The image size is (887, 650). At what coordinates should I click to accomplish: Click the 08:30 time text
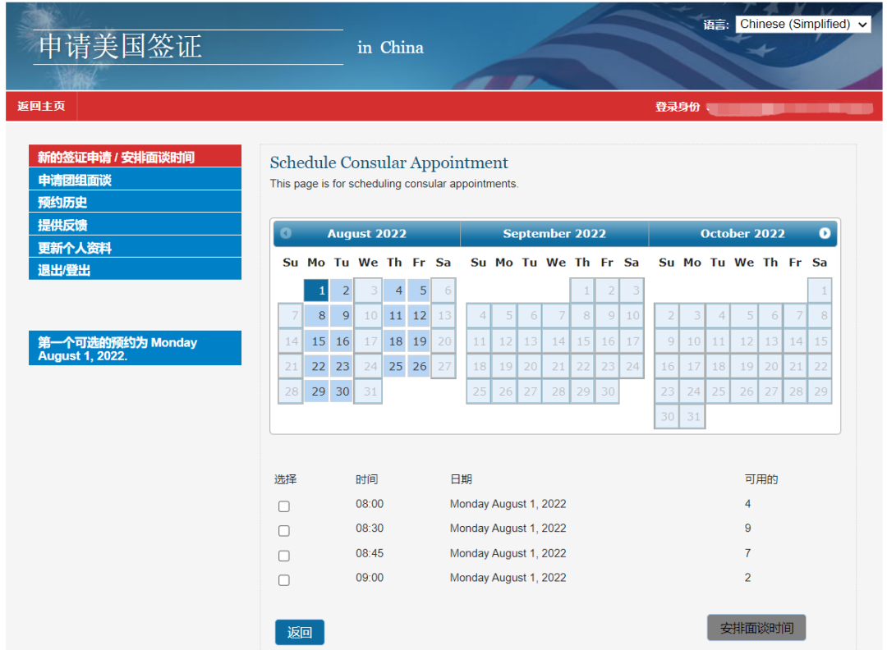[370, 528]
